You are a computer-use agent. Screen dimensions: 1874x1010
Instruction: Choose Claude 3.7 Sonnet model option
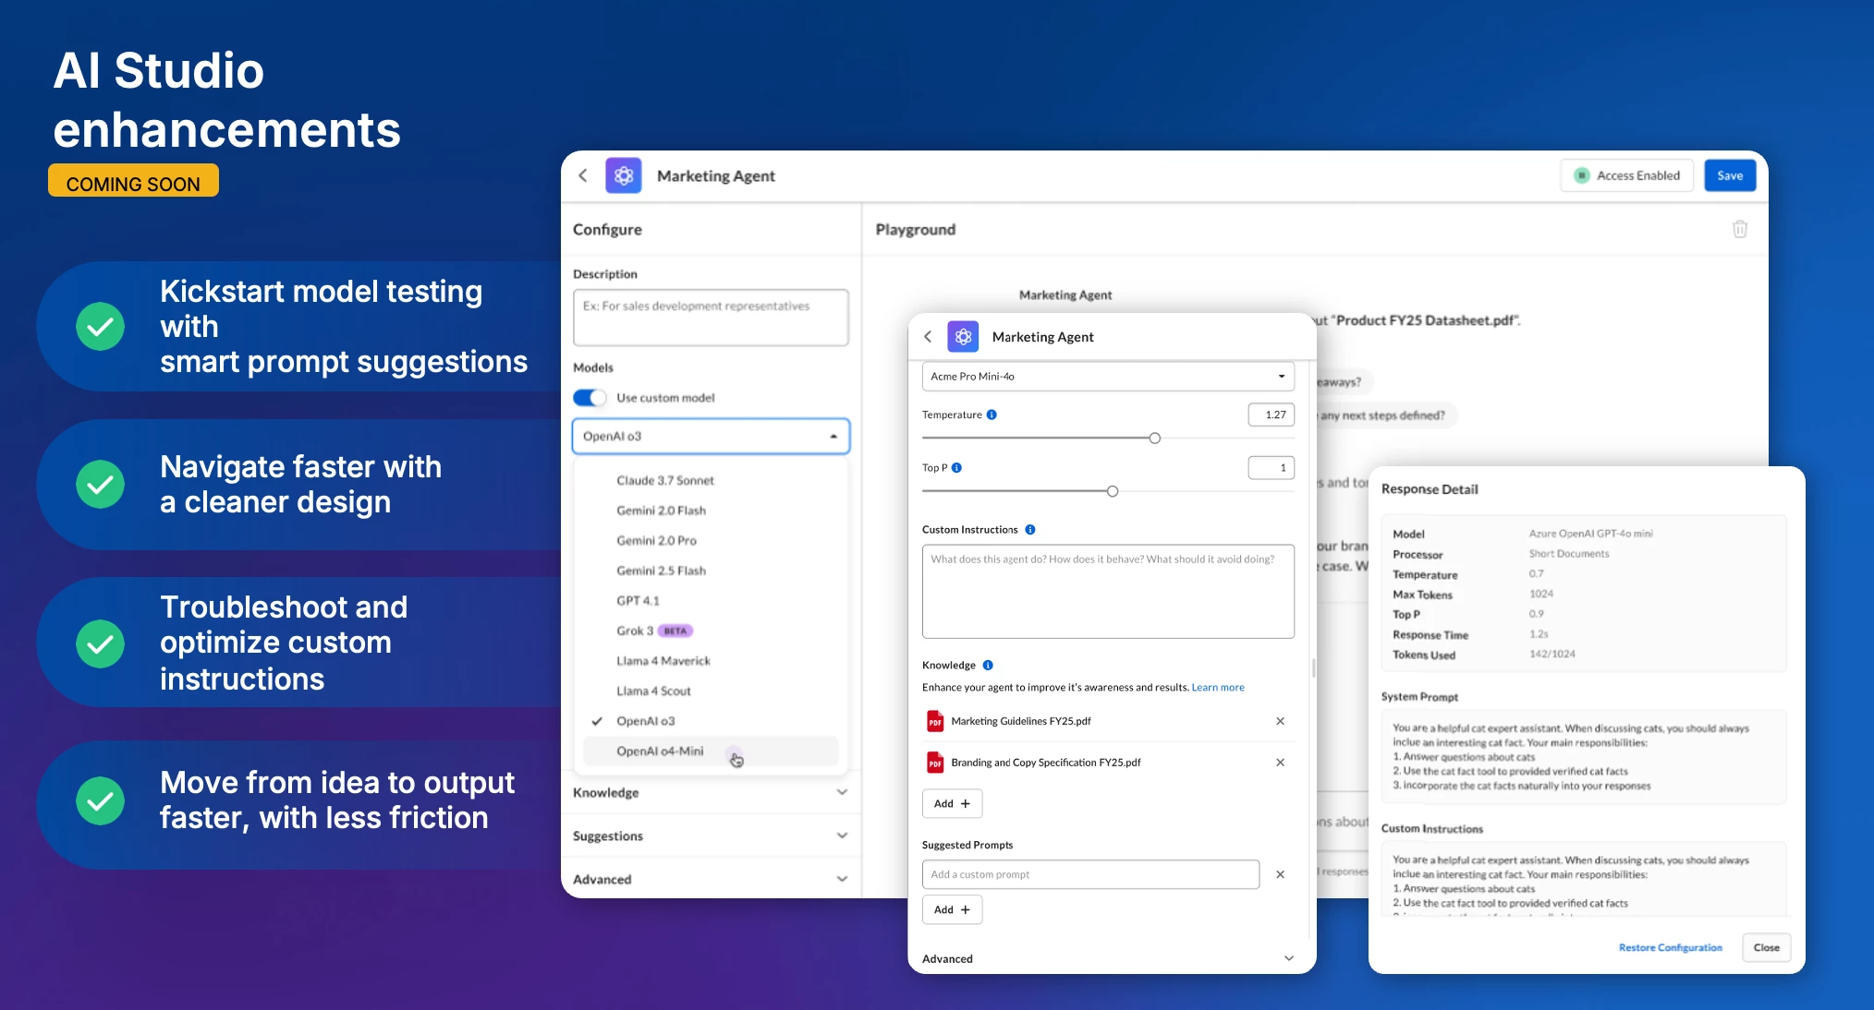coord(665,481)
